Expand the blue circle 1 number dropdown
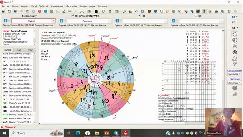Viewport: 243px width, 137px height. click(9, 21)
